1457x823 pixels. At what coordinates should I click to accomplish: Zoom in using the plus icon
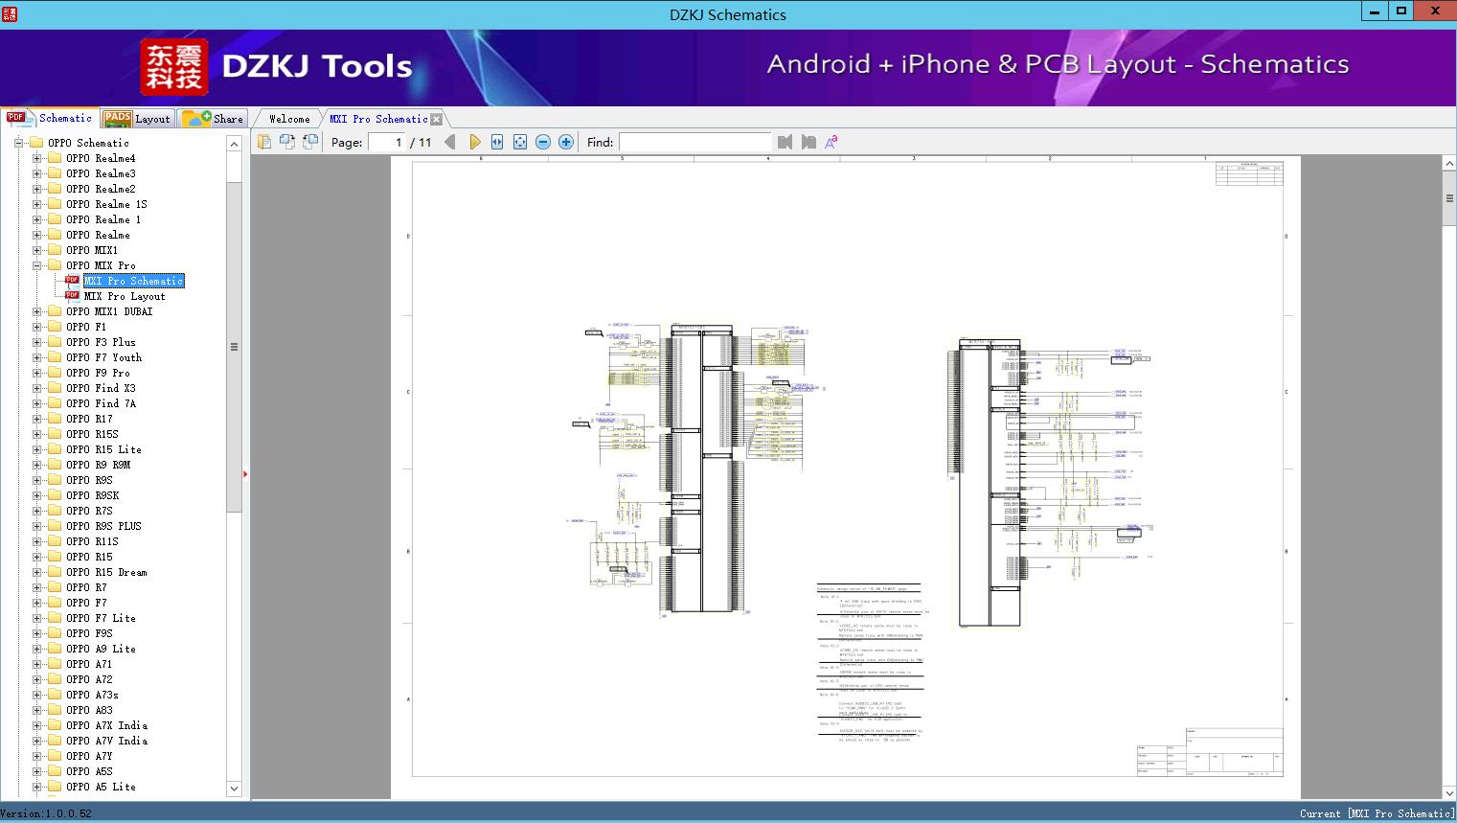click(565, 141)
